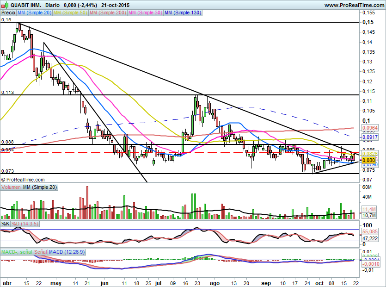This screenshot has height=287, width=386.
Task: Click the MM (Simple 130) indicator label
Action: point(182,13)
